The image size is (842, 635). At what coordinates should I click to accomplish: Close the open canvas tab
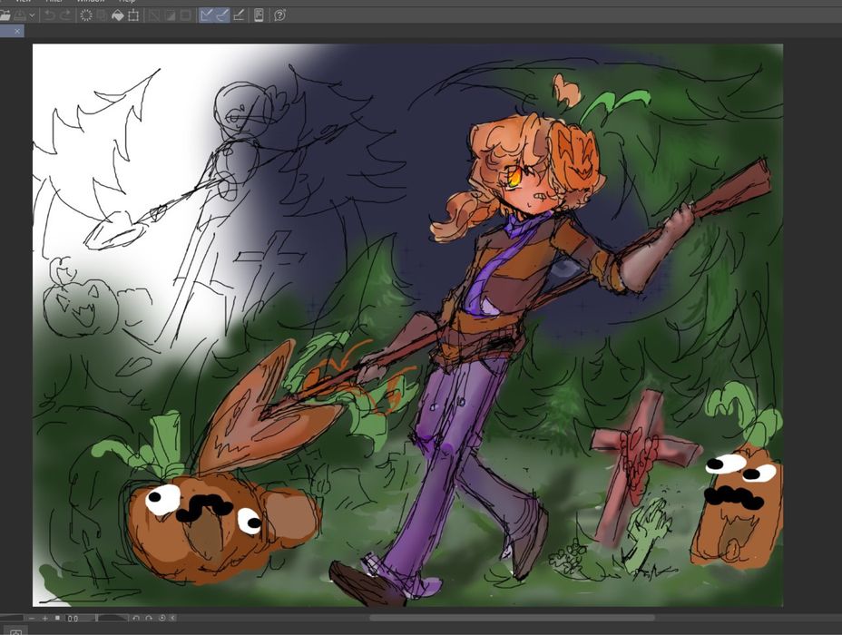point(17,31)
